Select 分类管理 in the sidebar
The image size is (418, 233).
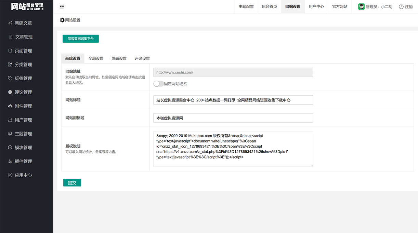click(x=24, y=64)
